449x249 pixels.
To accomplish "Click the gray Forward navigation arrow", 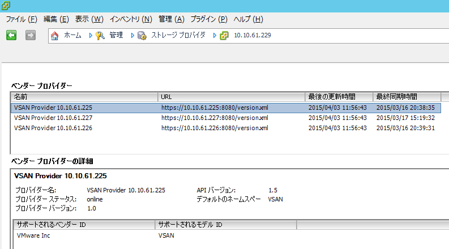I will point(31,35).
